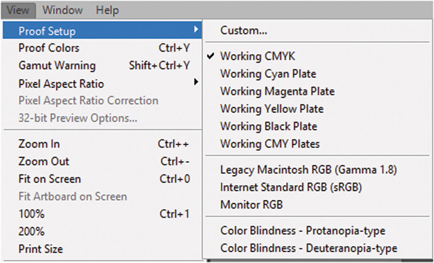This screenshot has height=263, width=434.
Task: Enable Proof Colors
Action: coord(49,48)
